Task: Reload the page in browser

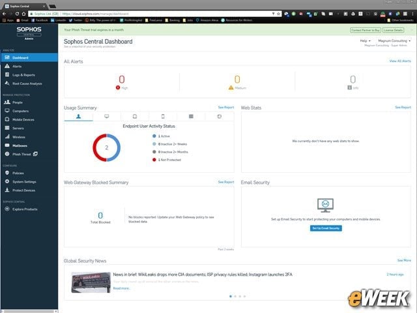Action: click(17, 14)
